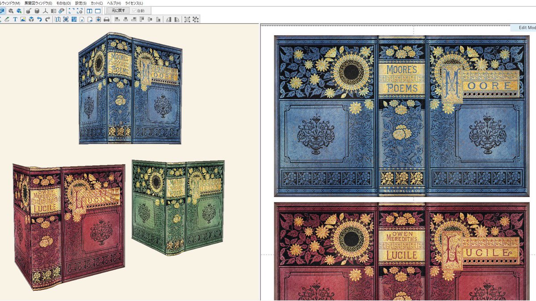Click the page with arrow export icon
The height and width of the screenshot is (301, 536).
(90, 19)
